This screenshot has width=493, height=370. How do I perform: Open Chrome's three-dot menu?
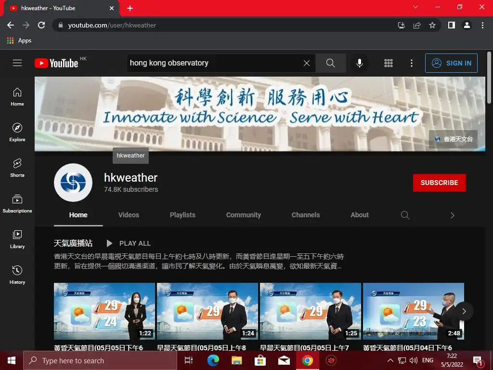pos(482,25)
